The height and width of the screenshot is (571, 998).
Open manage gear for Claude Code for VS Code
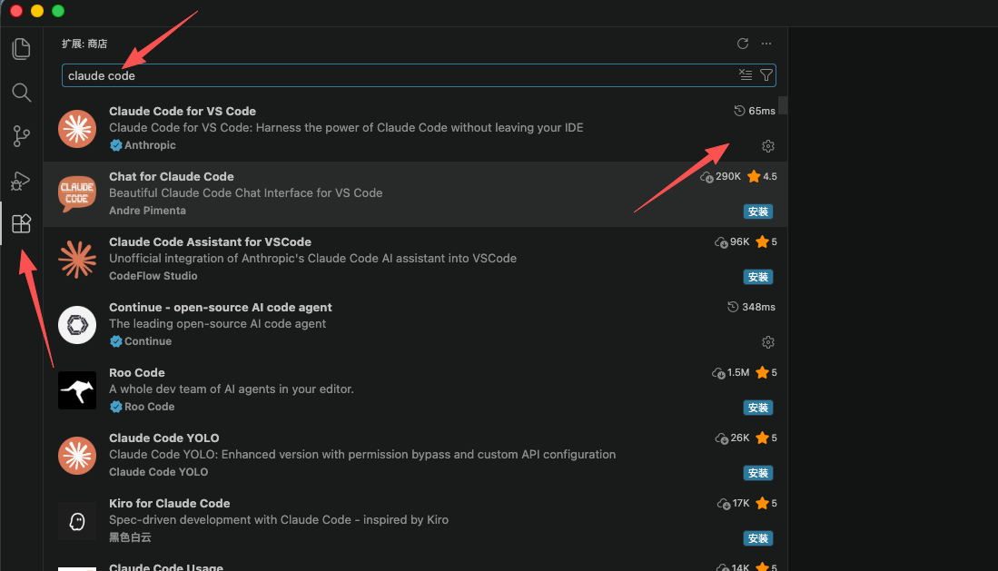[x=768, y=146]
